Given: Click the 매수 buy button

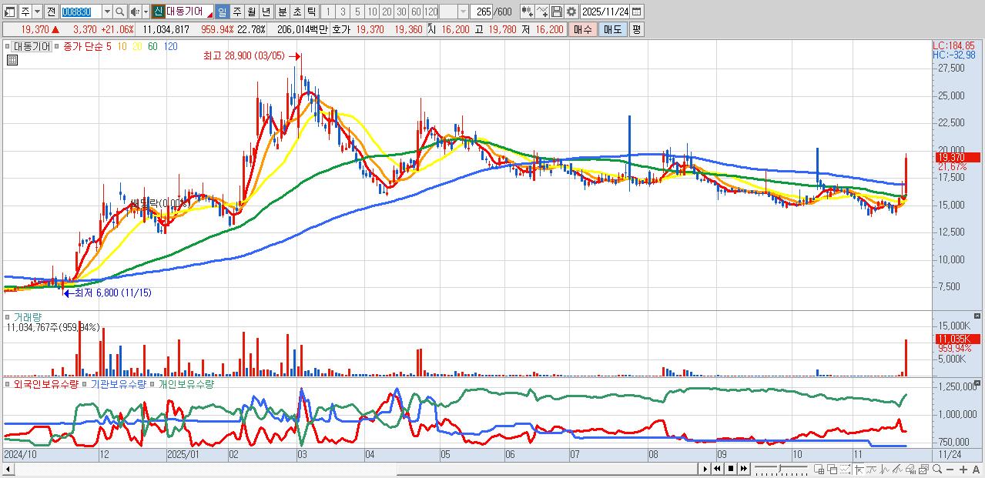Looking at the screenshot, I should point(583,29).
